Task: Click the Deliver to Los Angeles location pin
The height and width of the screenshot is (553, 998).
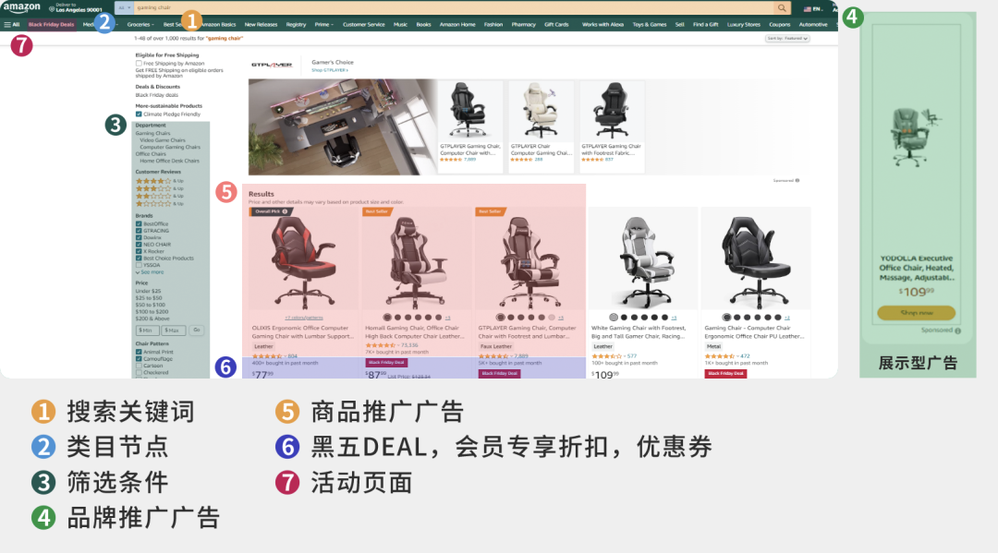Action: (x=53, y=8)
